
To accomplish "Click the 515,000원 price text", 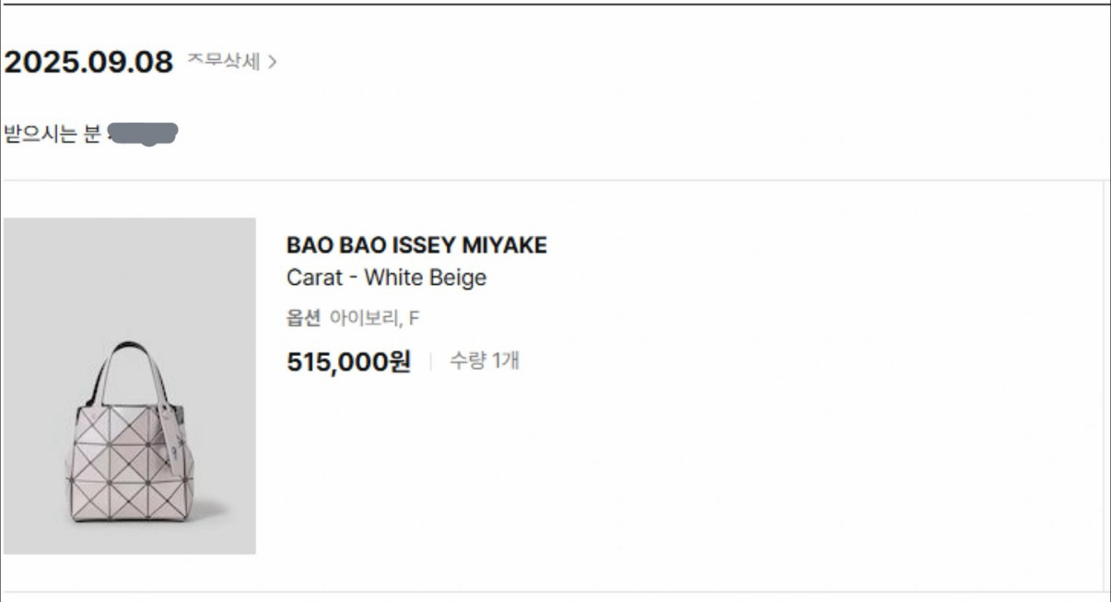I will [x=348, y=361].
